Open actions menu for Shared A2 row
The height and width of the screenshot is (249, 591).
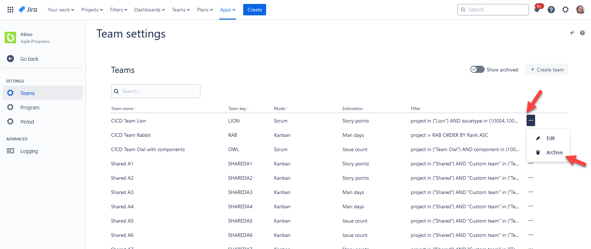pos(531,178)
